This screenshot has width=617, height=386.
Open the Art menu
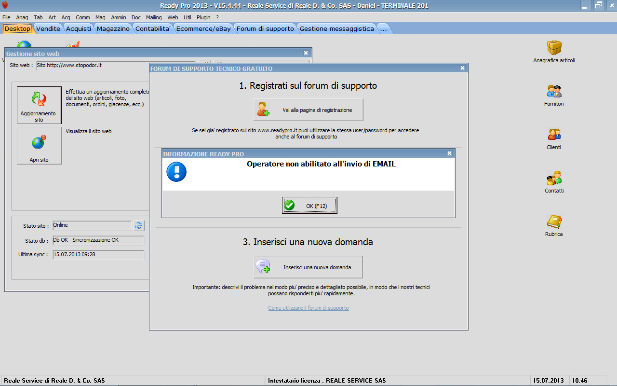[52, 17]
